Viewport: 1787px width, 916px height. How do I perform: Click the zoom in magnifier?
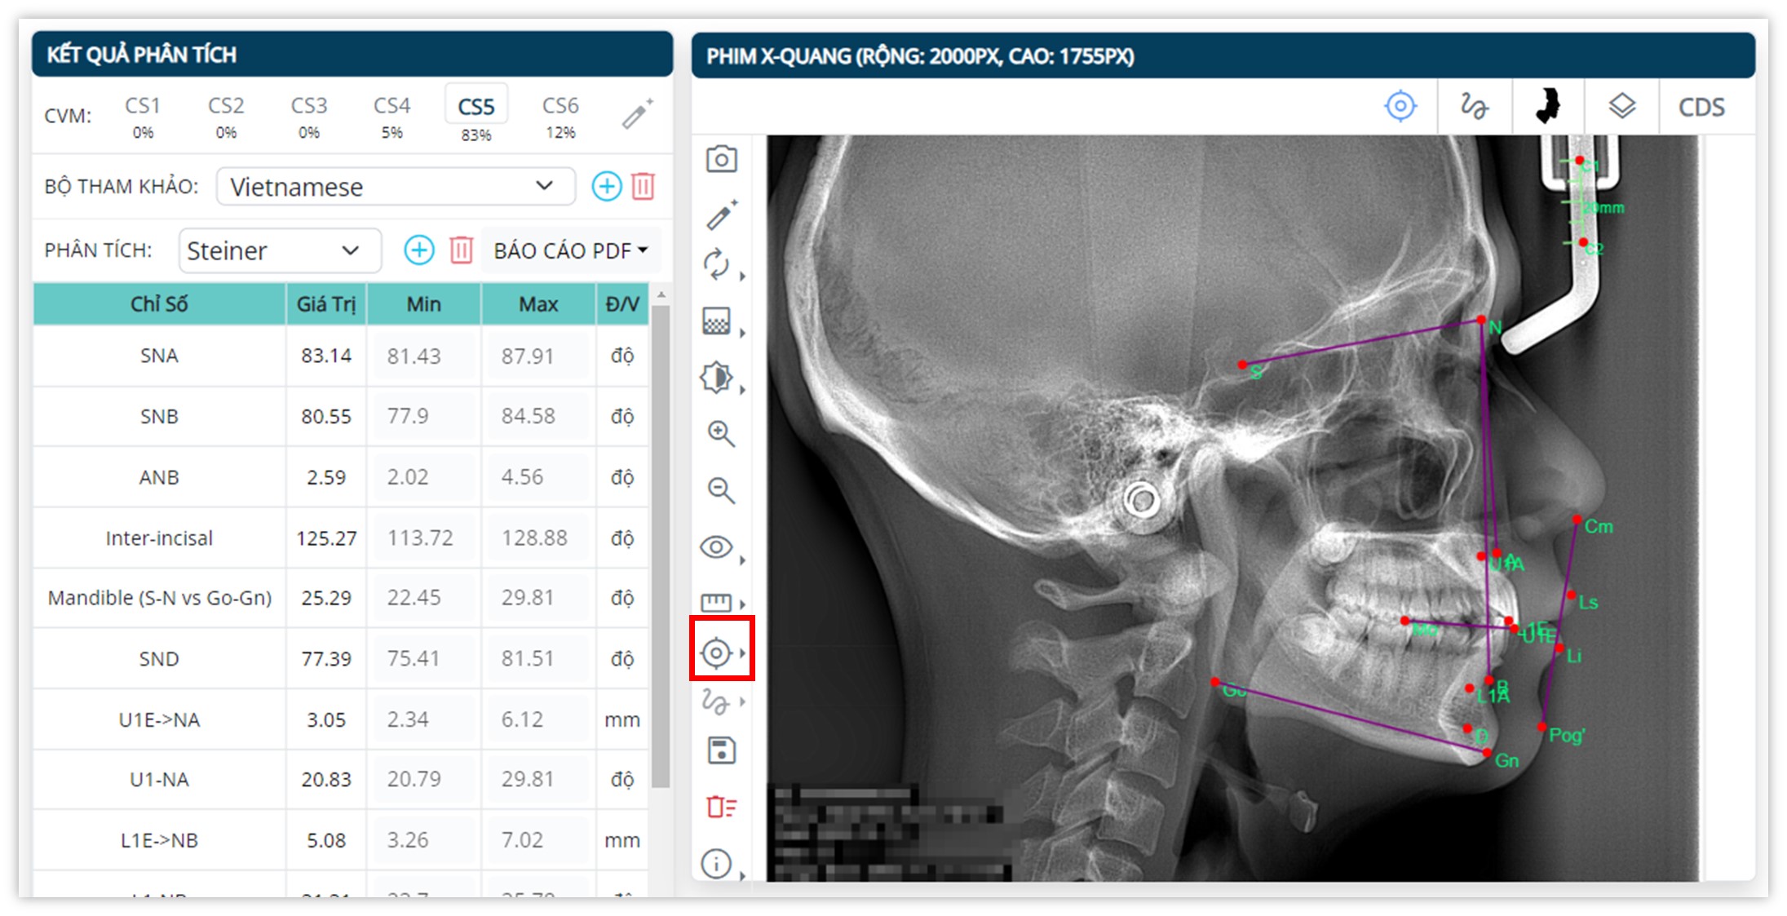coord(721,434)
